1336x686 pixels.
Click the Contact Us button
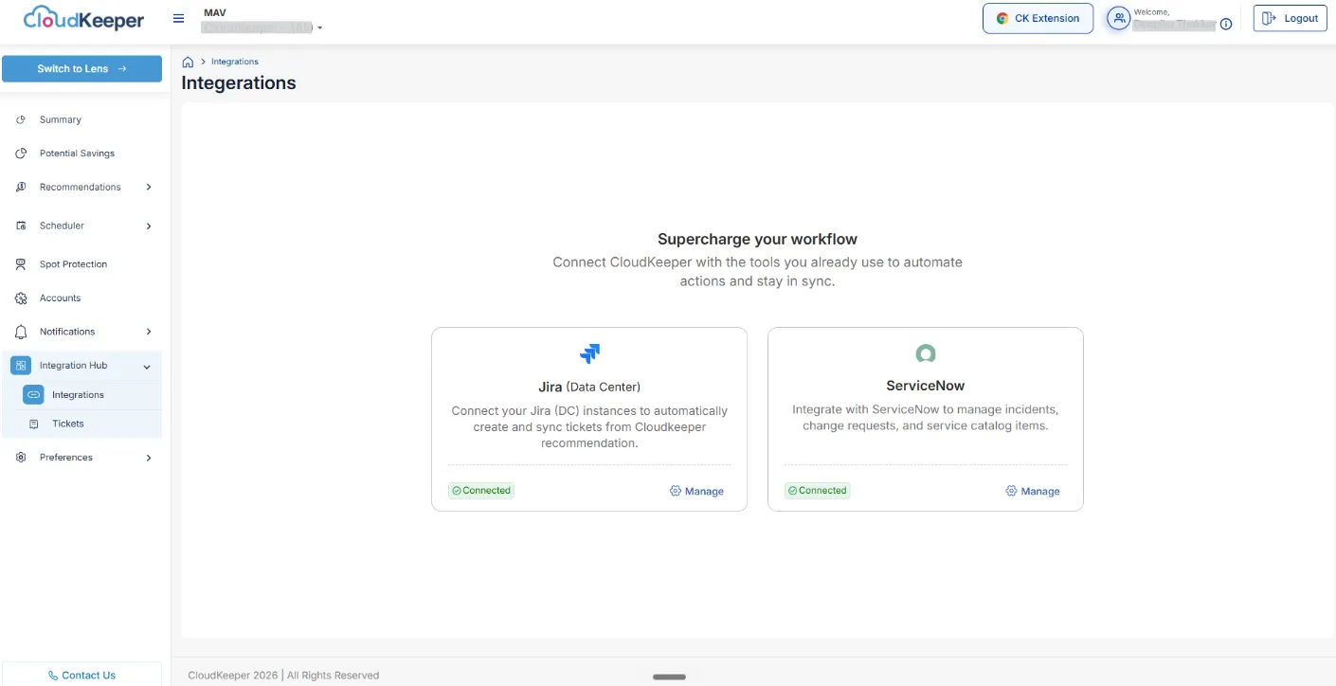tap(81, 675)
